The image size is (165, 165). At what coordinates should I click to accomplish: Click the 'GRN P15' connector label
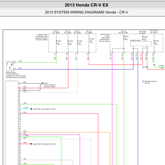pyautogui.click(x=122, y=57)
